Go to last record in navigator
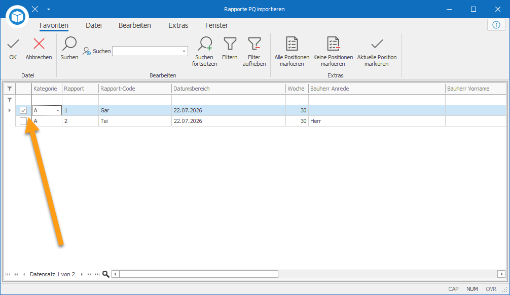The height and width of the screenshot is (295, 510). (x=97, y=274)
